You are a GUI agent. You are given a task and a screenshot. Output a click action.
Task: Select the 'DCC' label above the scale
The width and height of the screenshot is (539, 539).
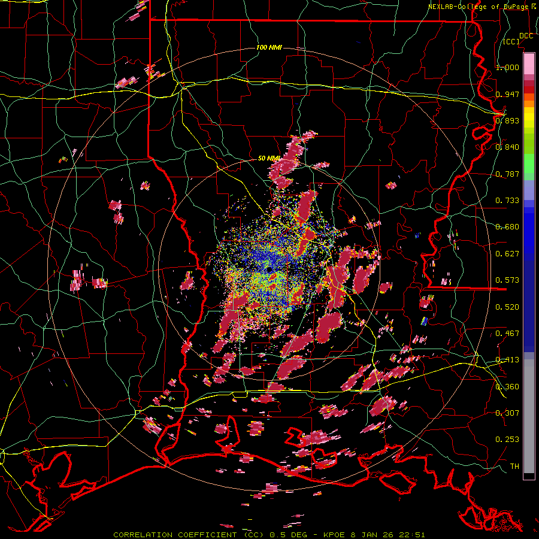click(526, 36)
